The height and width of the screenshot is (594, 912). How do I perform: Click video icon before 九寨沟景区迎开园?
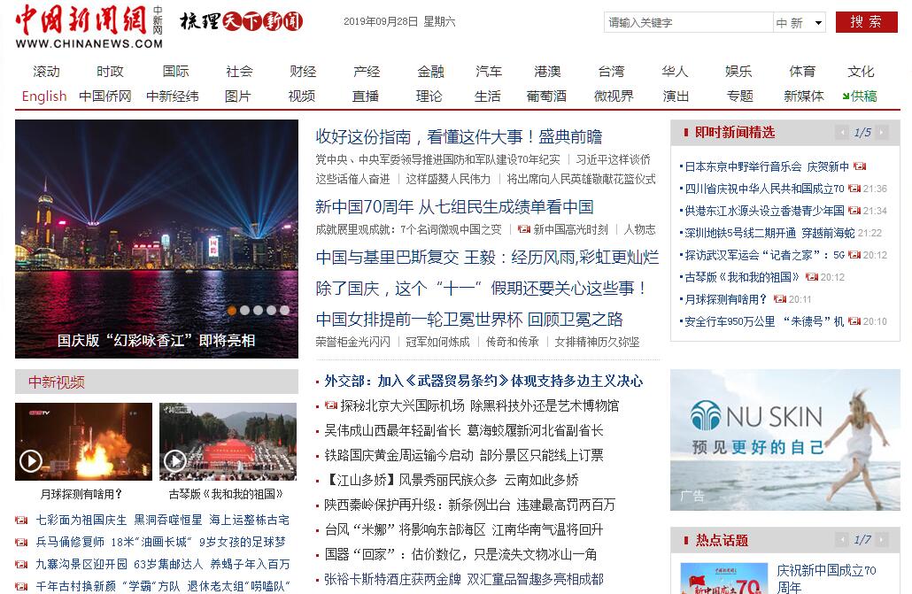pos(21,564)
